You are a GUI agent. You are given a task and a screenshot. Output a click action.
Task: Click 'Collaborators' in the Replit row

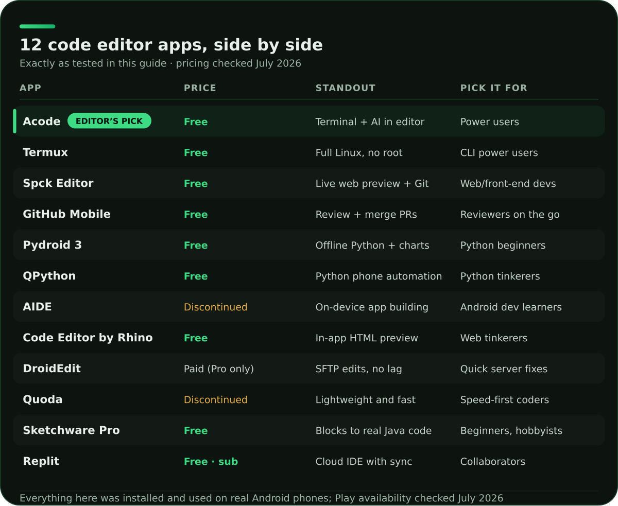pos(493,462)
